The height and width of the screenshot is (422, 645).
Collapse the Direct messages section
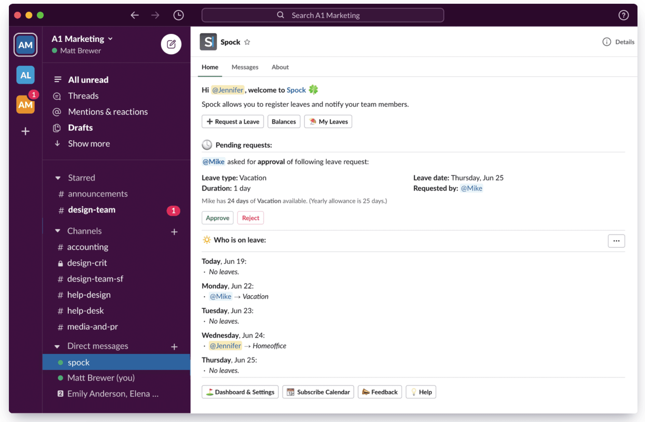pos(57,346)
